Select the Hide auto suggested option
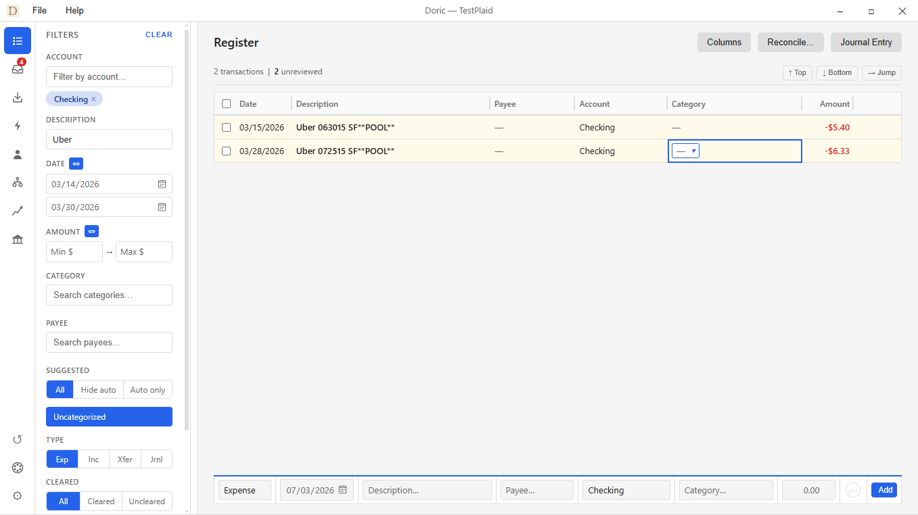The image size is (918, 515). pyautogui.click(x=98, y=389)
